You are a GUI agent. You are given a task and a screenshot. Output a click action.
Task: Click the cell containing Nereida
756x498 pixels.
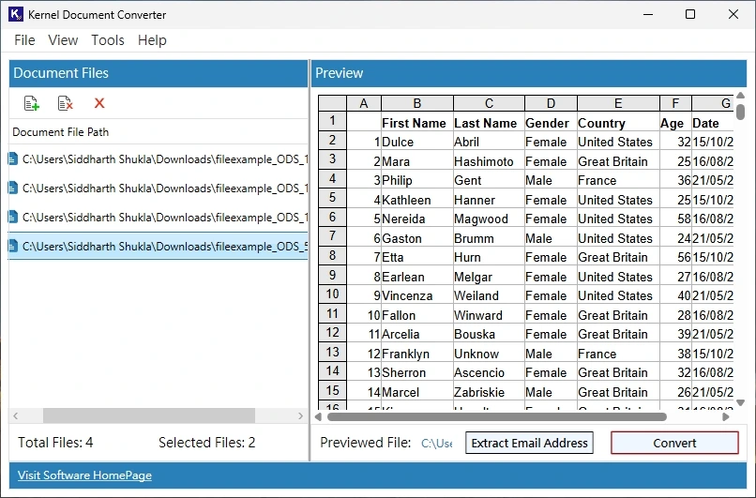(417, 219)
